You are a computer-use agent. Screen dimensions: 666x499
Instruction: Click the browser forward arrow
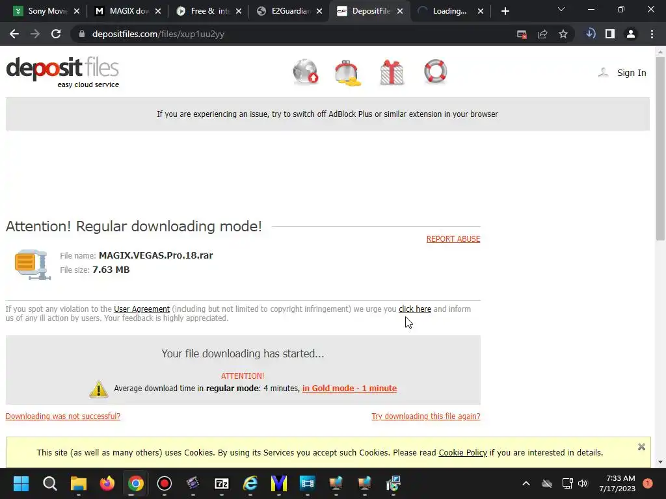point(35,34)
